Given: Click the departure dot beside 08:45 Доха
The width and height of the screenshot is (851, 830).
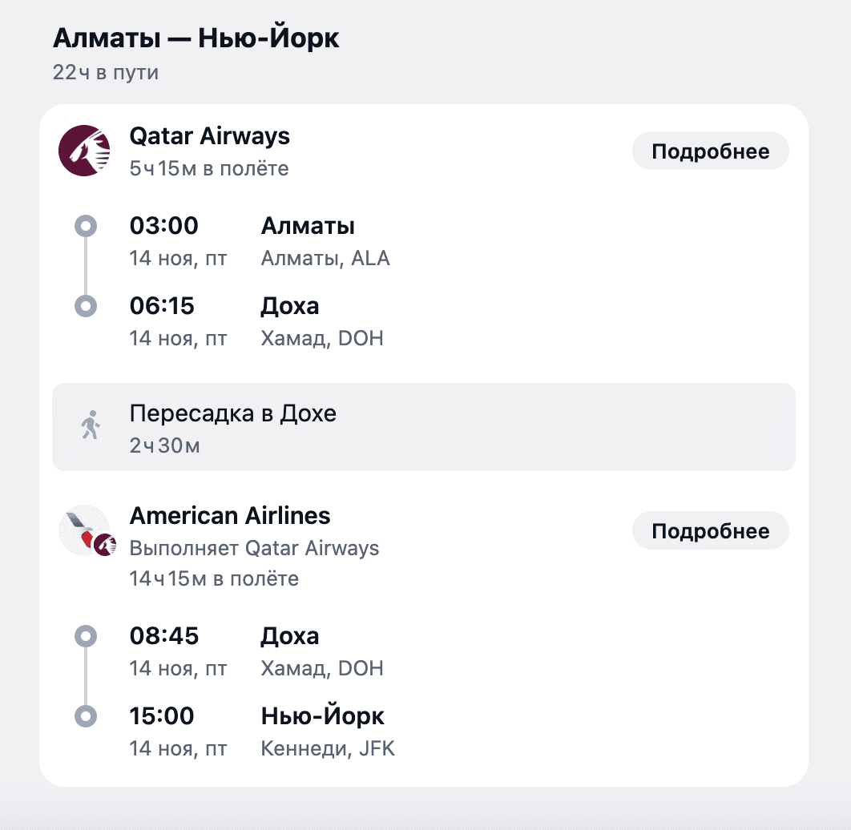Looking at the screenshot, I should (85, 635).
